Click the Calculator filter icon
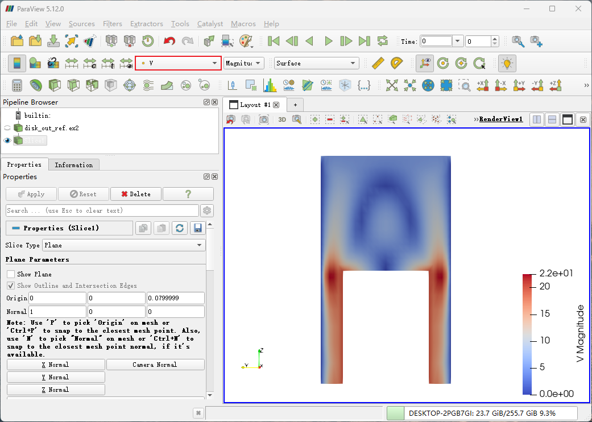Image resolution: width=592 pixels, height=422 pixels. (17, 85)
